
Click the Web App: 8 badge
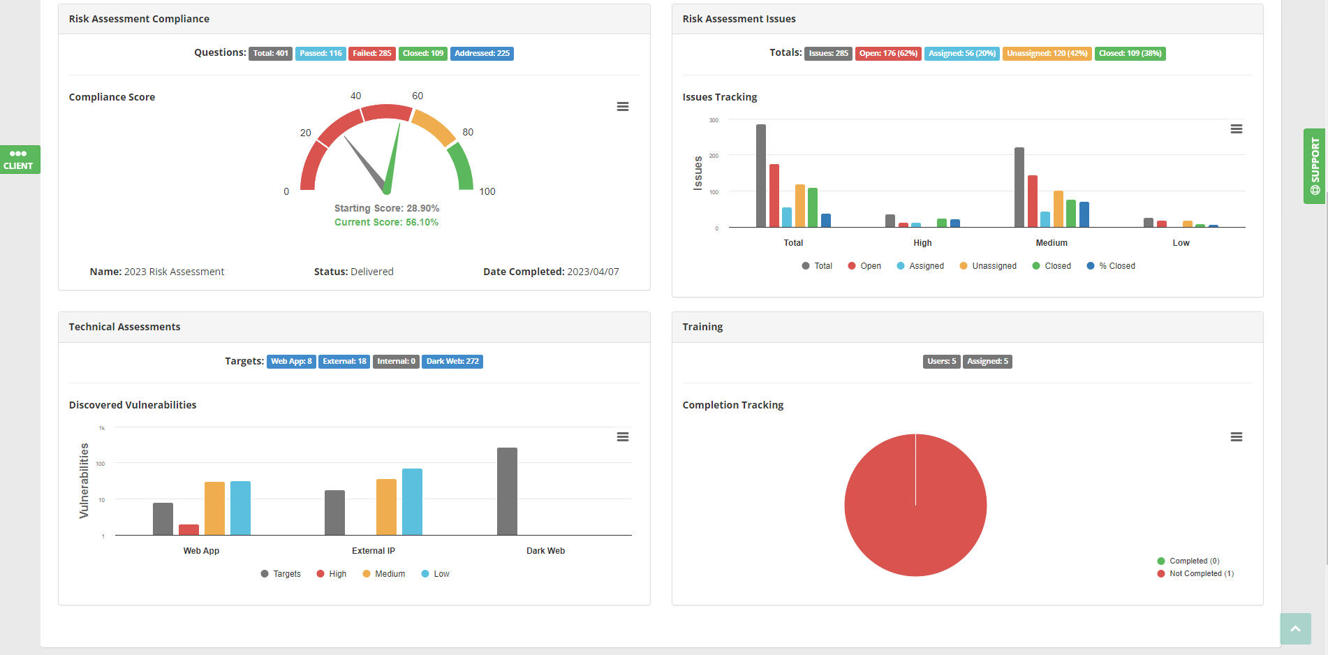(291, 362)
